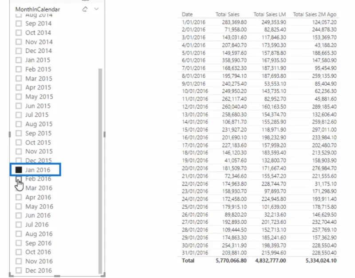Click the 283,369.80 Total Sales value
Image resolution: width=355 pixels, height=278 pixels.
click(x=234, y=22)
